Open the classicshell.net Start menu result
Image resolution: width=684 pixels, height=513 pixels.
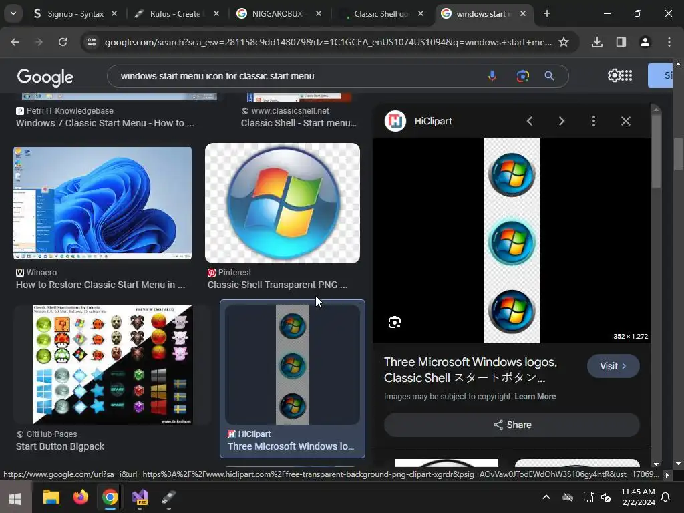point(299,123)
